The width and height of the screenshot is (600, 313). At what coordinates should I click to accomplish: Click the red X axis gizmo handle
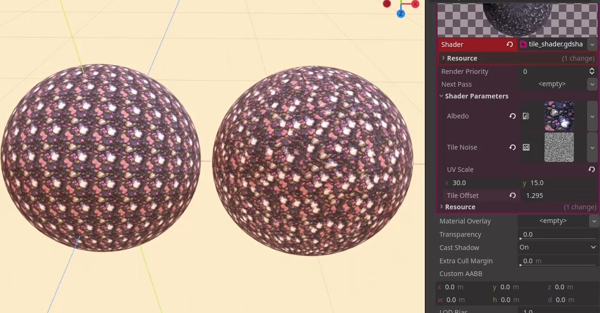tap(415, 4)
